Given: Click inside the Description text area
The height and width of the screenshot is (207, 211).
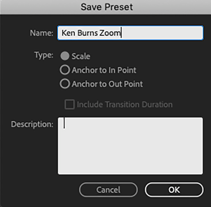Looking at the screenshot, I should [x=130, y=146].
